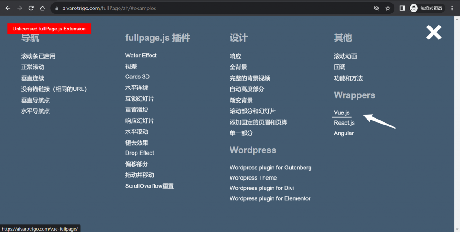Image resolution: width=460 pixels, height=232 pixels.
Task: Click the lock icon in the address bar
Action: click(57, 8)
